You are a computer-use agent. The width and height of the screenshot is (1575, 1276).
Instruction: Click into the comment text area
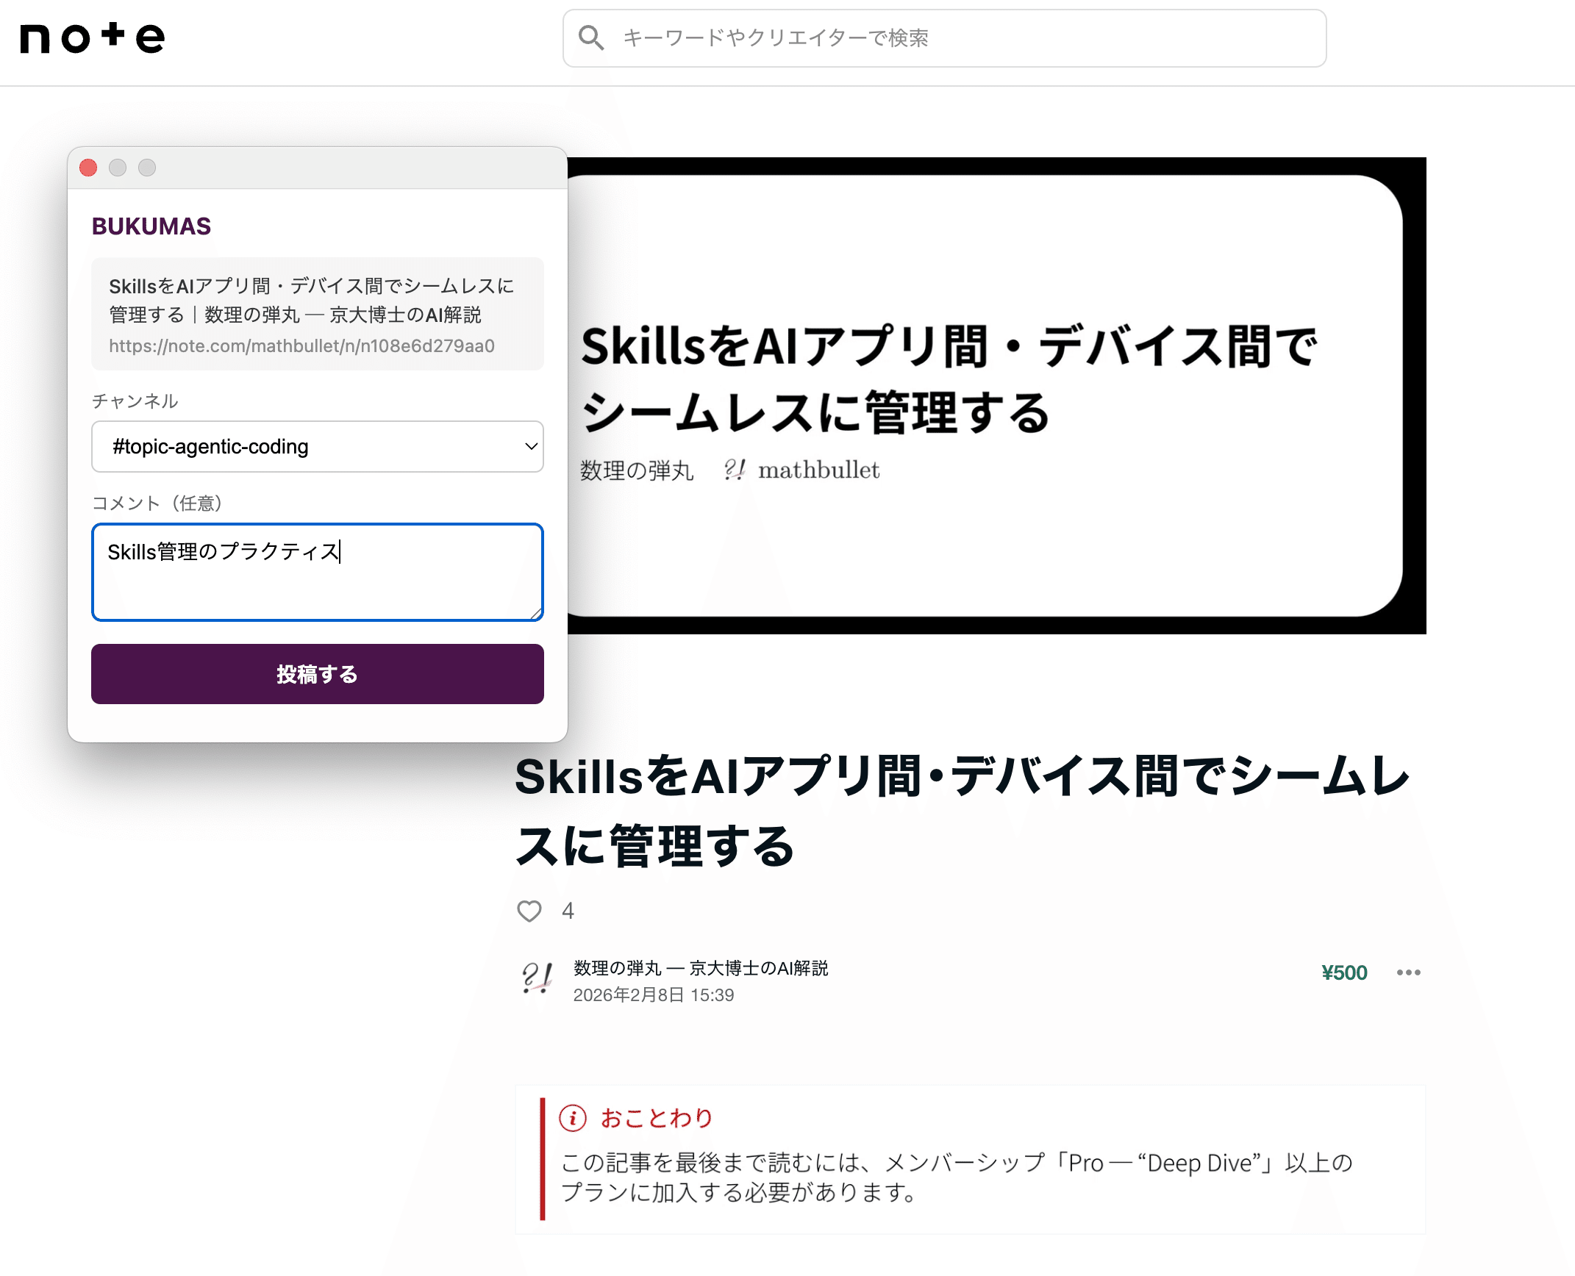[317, 572]
